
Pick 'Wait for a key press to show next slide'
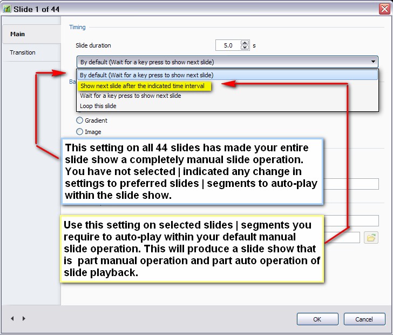pos(131,96)
